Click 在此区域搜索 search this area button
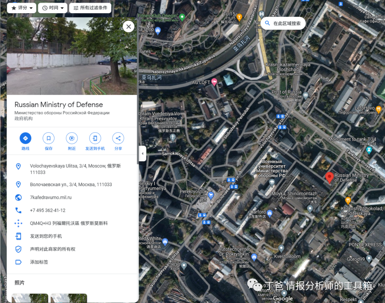The height and width of the screenshot is (303, 385). [x=283, y=23]
